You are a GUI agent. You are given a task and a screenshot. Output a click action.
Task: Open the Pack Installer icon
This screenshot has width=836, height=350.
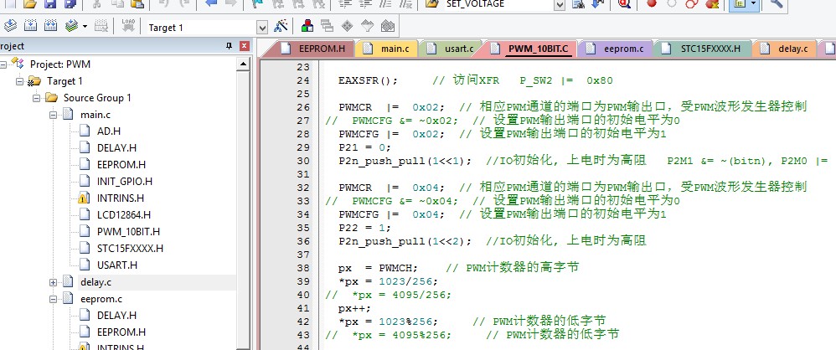[x=388, y=26]
